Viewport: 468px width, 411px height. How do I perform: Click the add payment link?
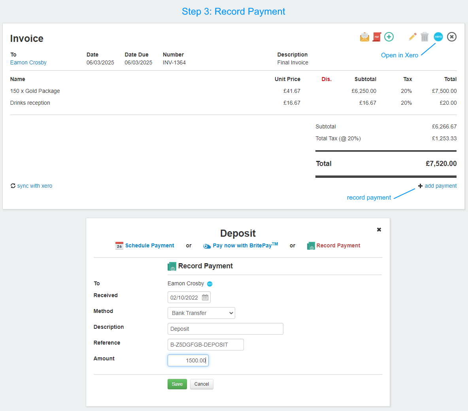441,186
